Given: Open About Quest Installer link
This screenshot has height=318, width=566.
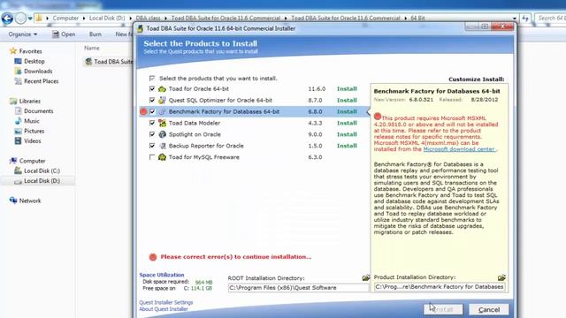Looking at the screenshot, I should click(164, 309).
